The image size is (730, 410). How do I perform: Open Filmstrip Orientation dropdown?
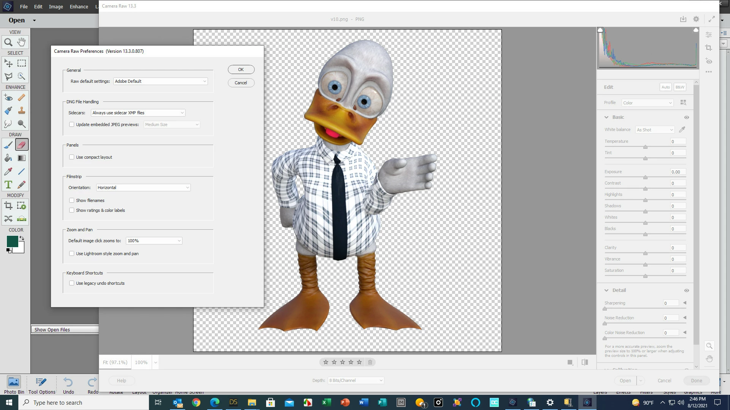pyautogui.click(x=143, y=188)
